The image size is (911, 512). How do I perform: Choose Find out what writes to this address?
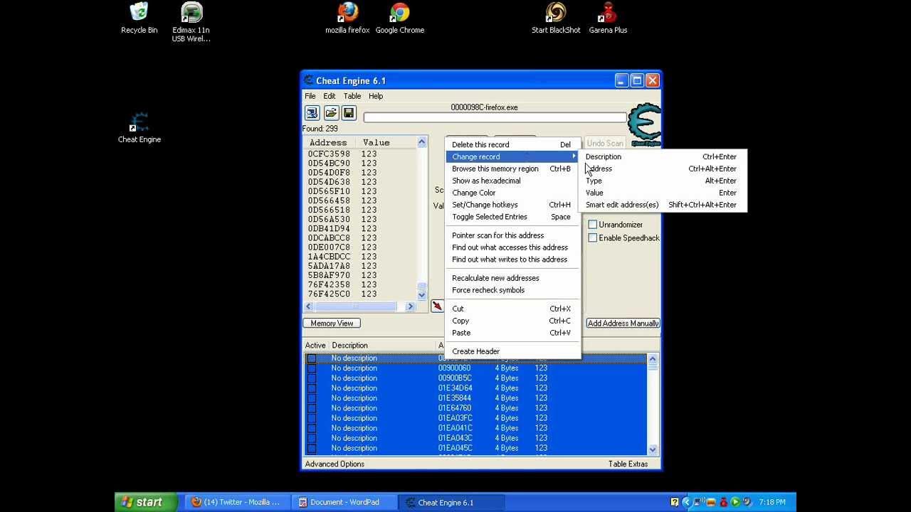[512, 260]
